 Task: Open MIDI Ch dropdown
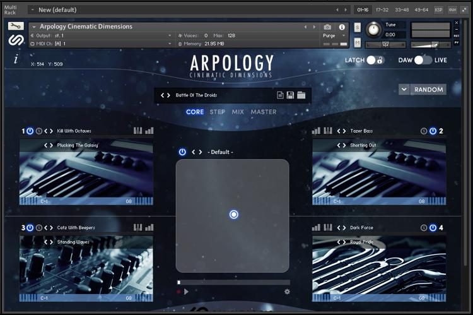170,44
